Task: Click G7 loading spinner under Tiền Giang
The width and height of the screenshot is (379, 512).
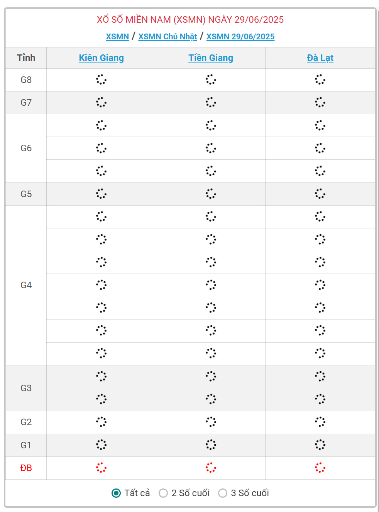Action: pos(211,103)
